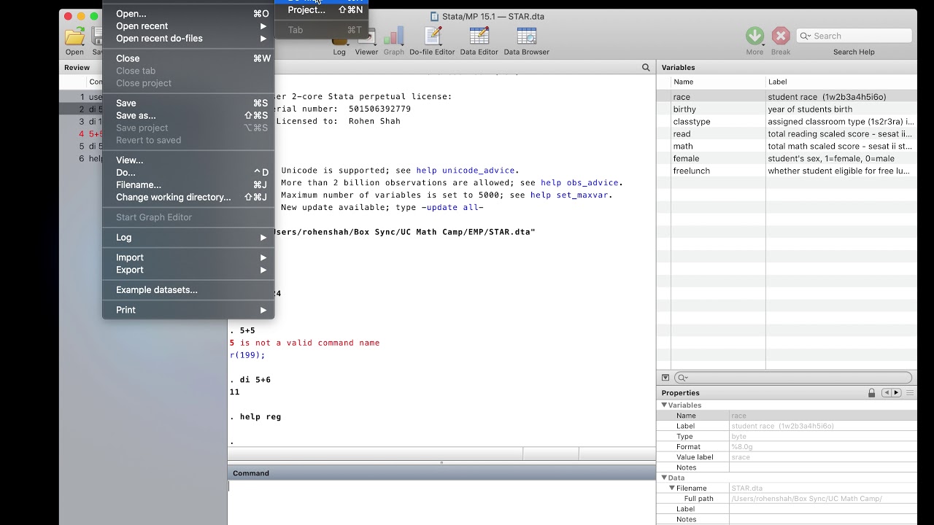Viewport: 934px width, 525px height.
Task: Click the Variables filter options triangle button
Action: pyautogui.click(x=665, y=378)
